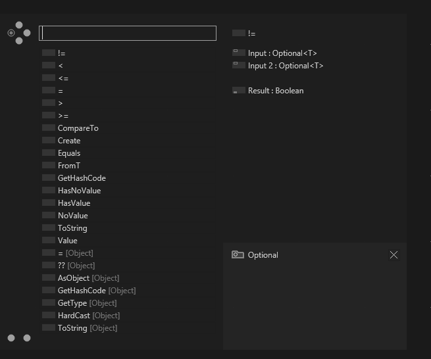Choose HasNoValue from the list
The image size is (431, 359).
[x=79, y=191]
